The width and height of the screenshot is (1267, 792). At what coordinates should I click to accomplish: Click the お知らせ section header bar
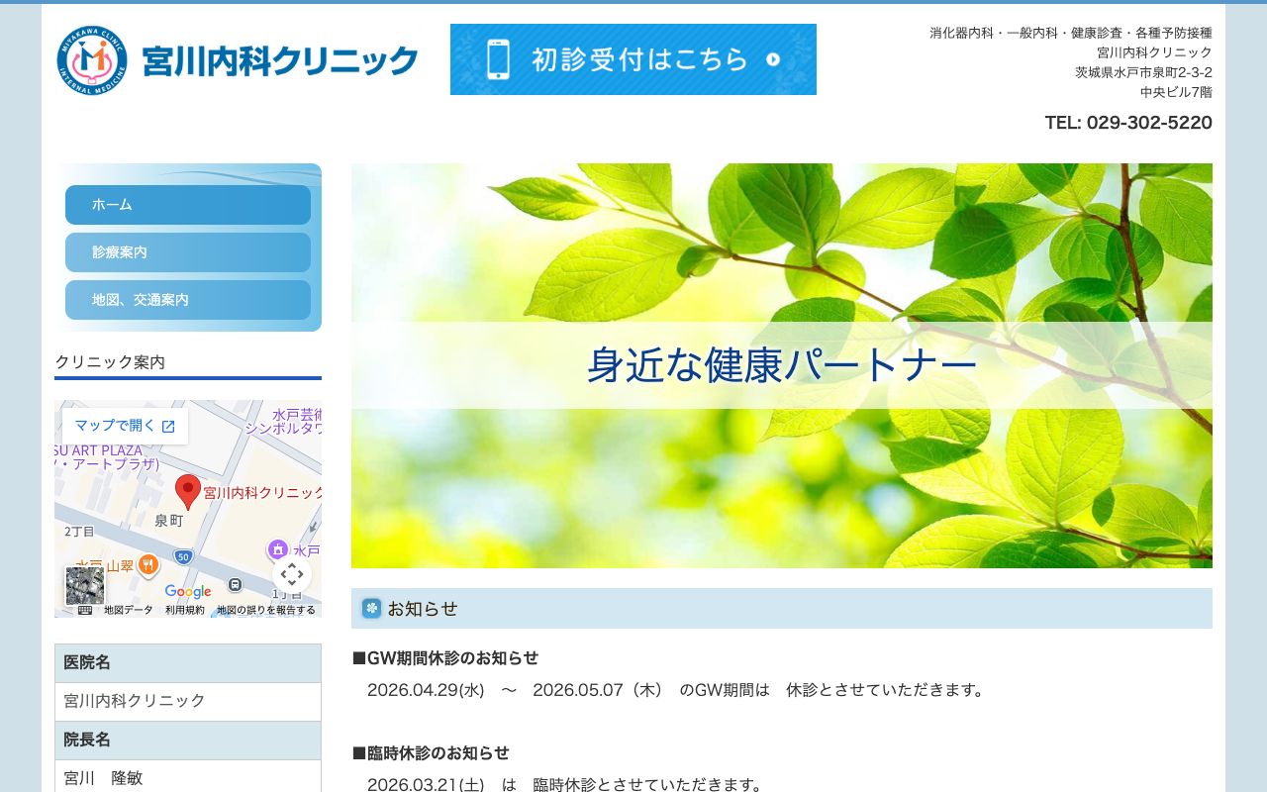[x=782, y=608]
